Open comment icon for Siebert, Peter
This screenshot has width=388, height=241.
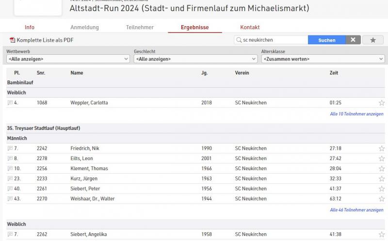tap(10, 189)
